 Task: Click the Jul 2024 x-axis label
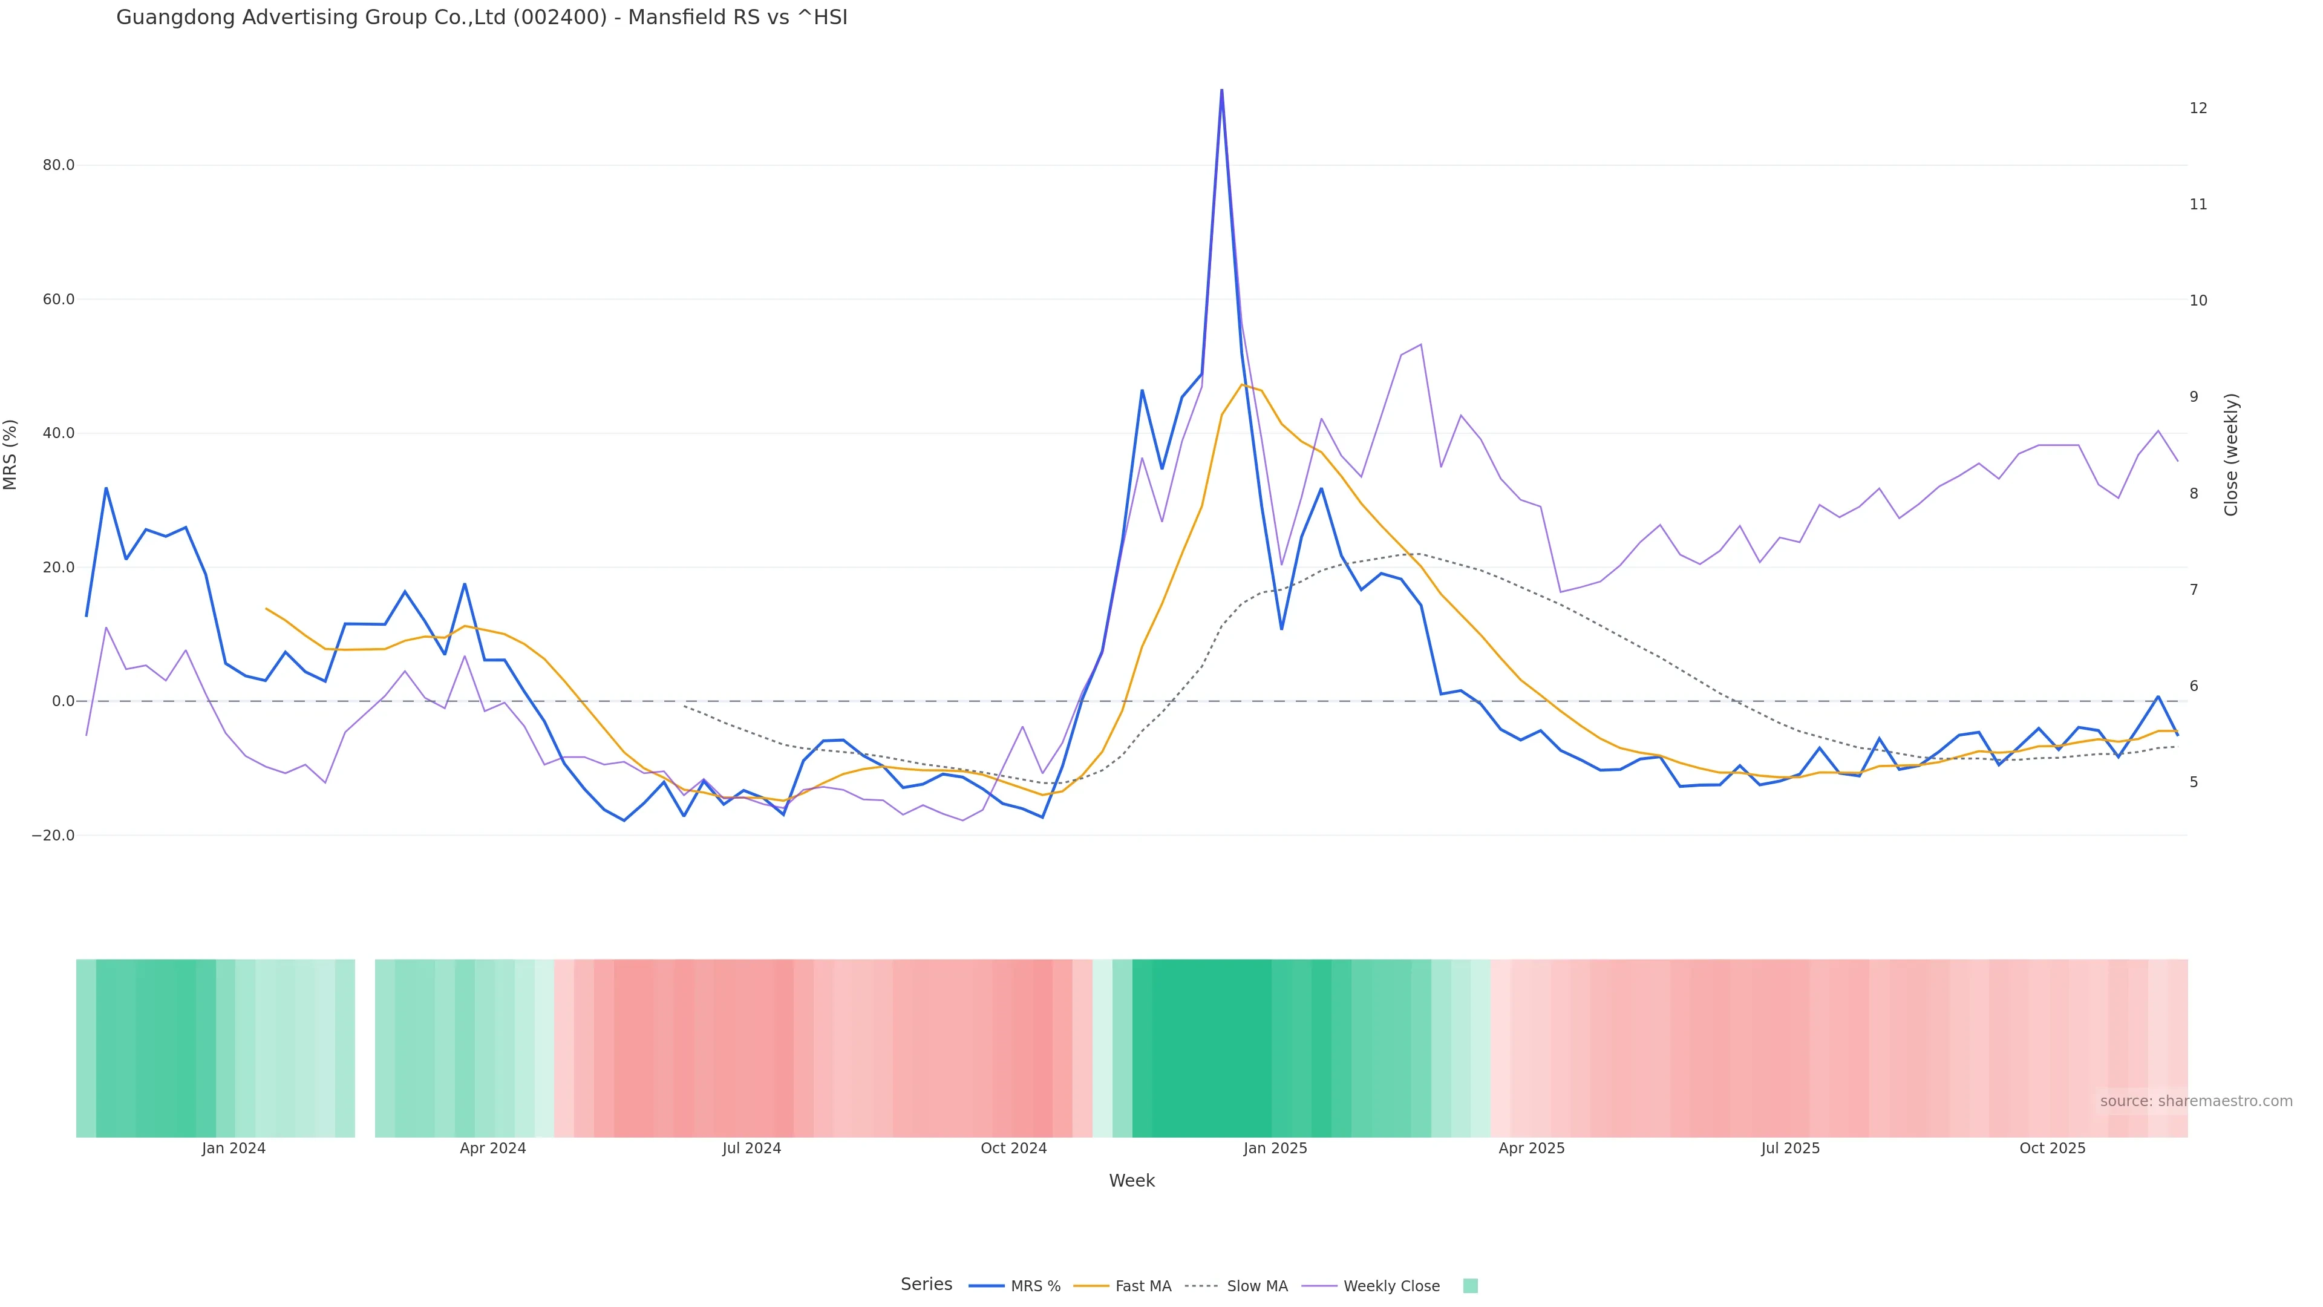pyautogui.click(x=751, y=1148)
